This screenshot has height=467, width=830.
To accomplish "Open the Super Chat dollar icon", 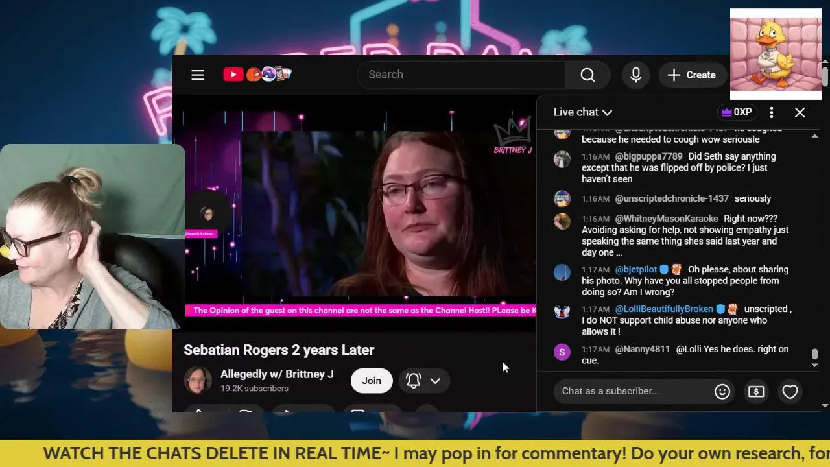I will click(756, 391).
